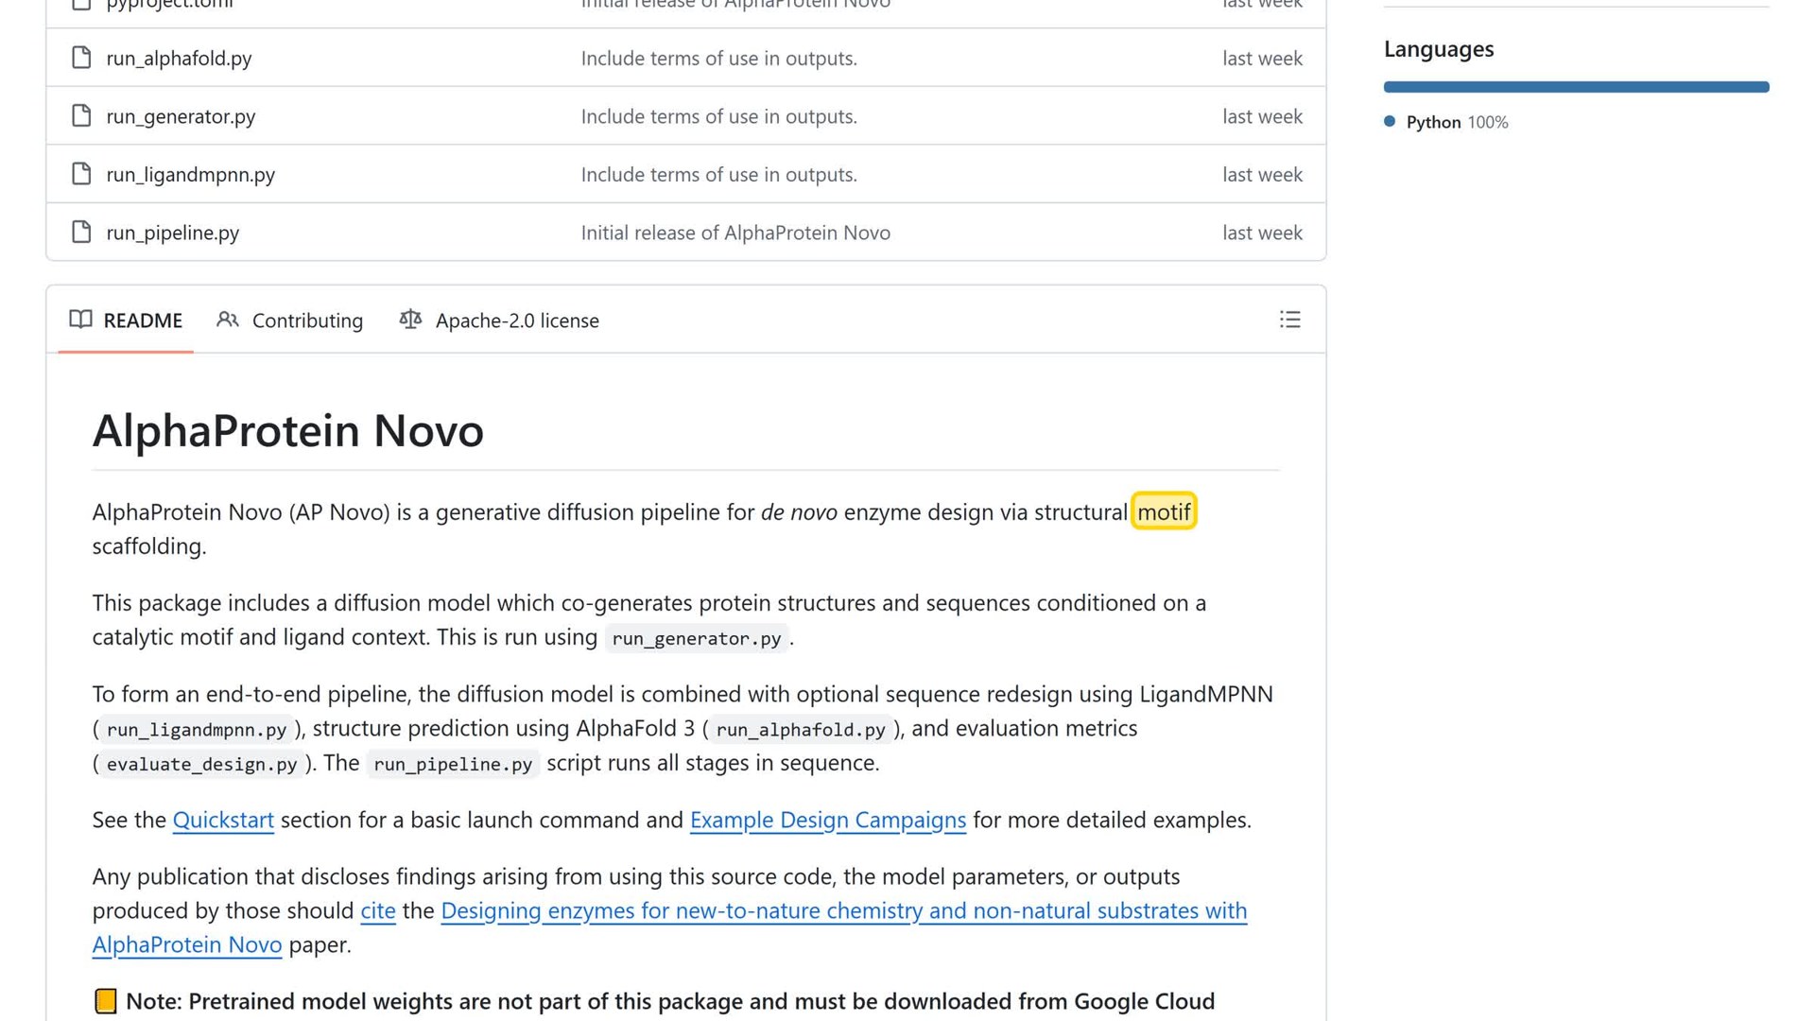Click the yellow note emoji icon
Viewport: 1815px width, 1021px height.
click(x=106, y=1001)
